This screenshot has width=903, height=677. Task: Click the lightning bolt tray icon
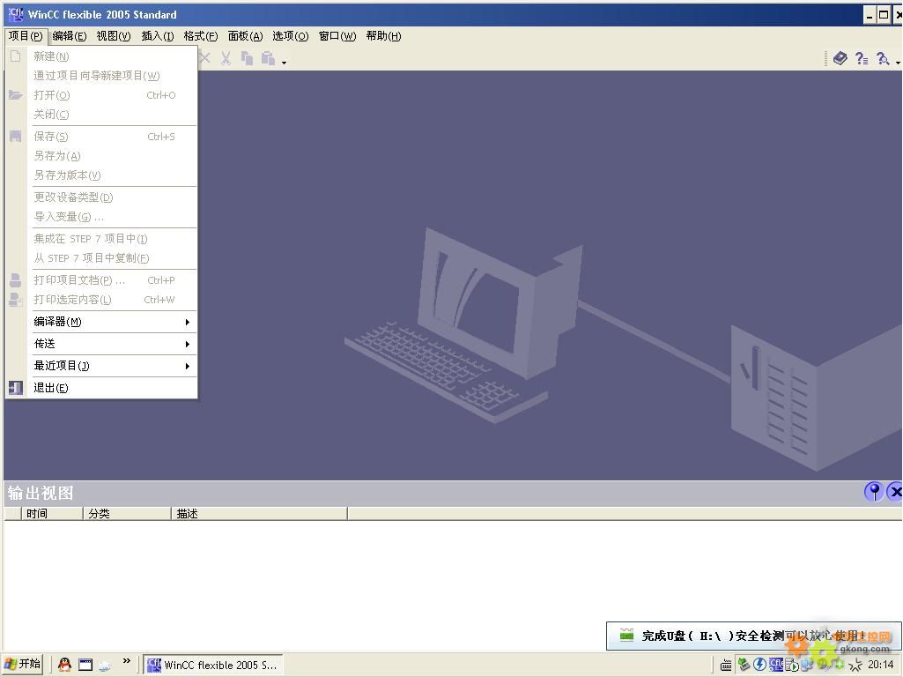760,665
